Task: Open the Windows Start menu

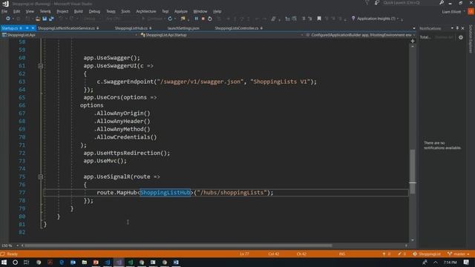Action: [x=4, y=262]
